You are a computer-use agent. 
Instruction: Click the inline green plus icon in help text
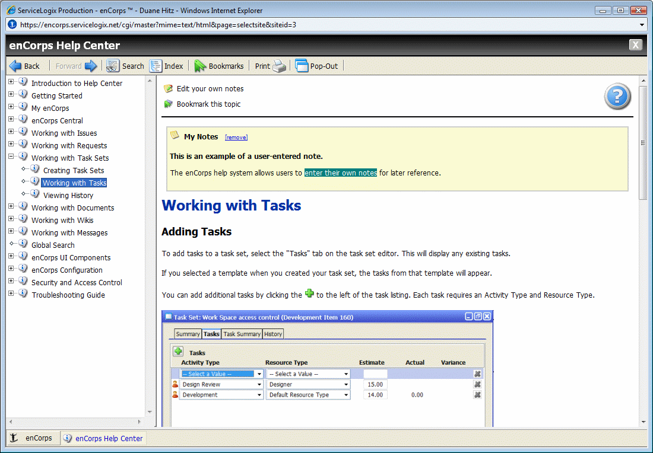[309, 294]
